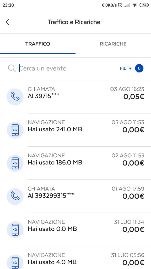Tap the 4G icon for the 4.0 MB entry
Image resolution: width=151 pixels, height=269 pixels.
[x=15, y=262]
